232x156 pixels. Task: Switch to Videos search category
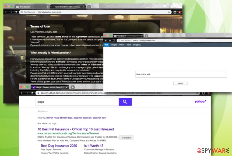pyautogui.click(x=122, y=45)
